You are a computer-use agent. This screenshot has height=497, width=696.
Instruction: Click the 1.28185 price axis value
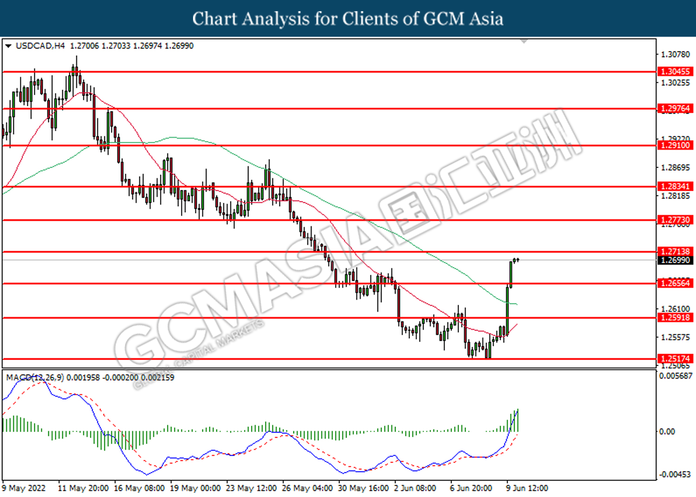click(x=676, y=196)
